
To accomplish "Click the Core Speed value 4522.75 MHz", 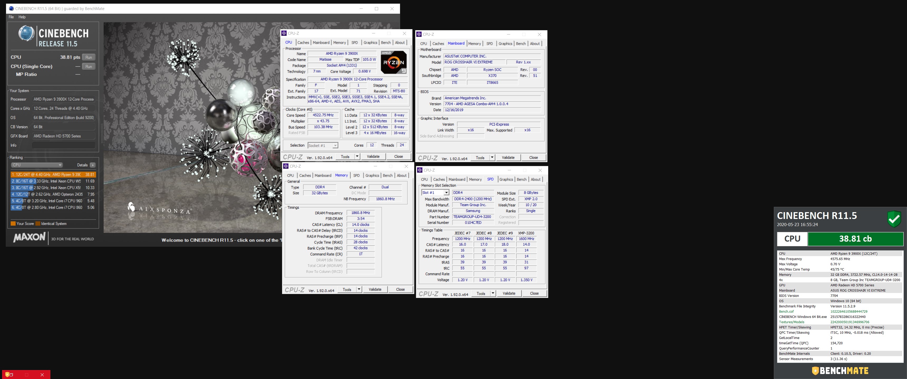I will tap(323, 115).
